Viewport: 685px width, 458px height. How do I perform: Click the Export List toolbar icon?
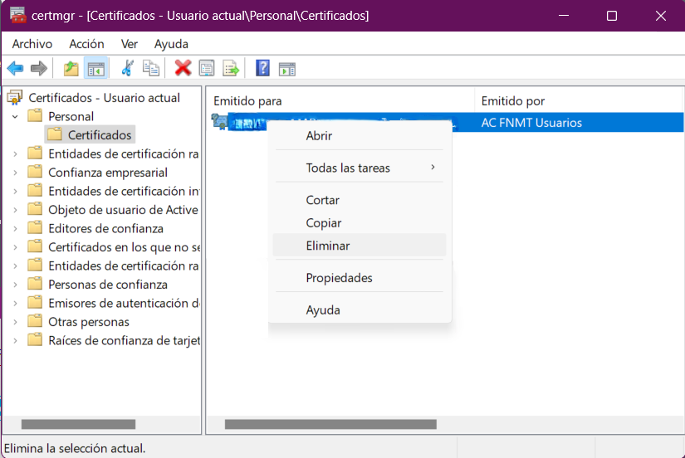point(231,68)
